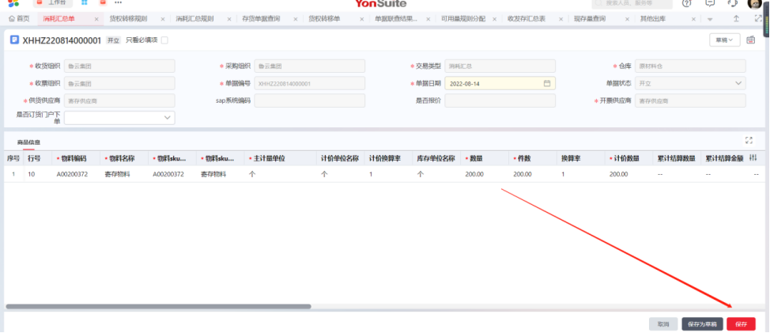Image resolution: width=770 pixels, height=333 pixels.
Task: Click the user avatar at top right
Action: [753, 4]
